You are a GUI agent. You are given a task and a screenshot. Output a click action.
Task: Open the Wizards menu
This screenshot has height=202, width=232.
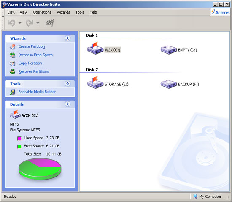pos(63,12)
